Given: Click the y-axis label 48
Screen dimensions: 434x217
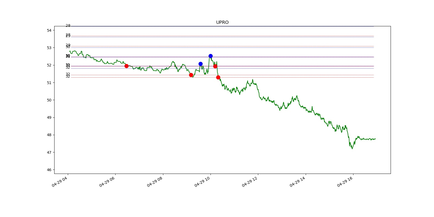Looking at the screenshot, I should [x=49, y=135].
